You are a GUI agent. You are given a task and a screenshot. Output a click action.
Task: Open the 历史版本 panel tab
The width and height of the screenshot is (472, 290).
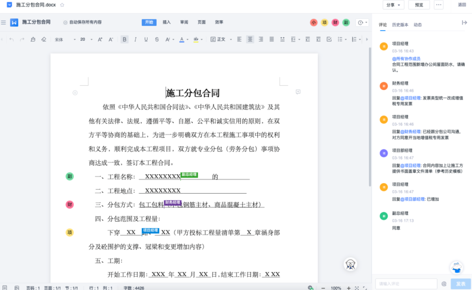(x=399, y=24)
